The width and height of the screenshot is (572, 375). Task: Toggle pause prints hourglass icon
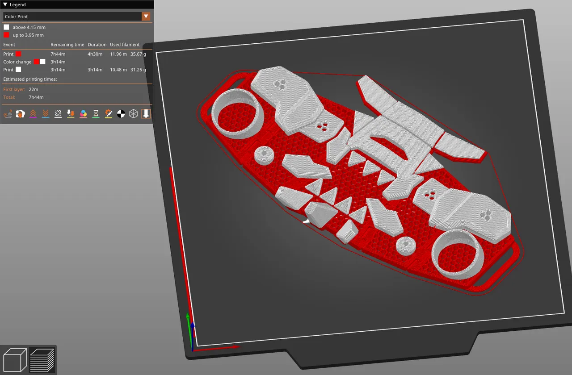click(x=96, y=114)
